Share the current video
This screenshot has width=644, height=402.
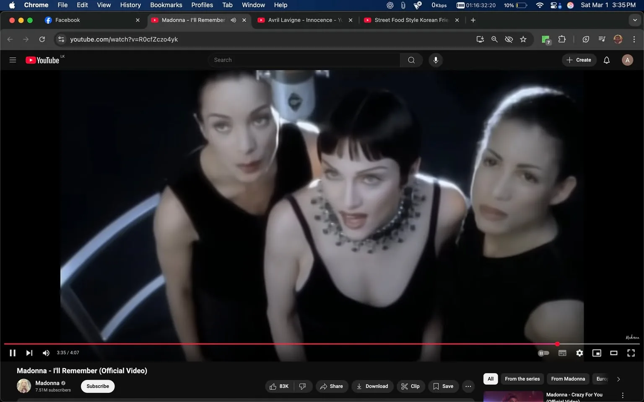tap(332, 386)
